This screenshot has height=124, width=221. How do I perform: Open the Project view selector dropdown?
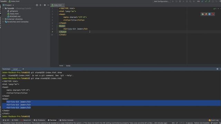click(8, 5)
